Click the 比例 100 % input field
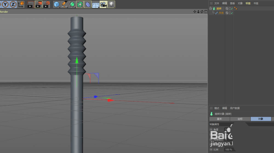 point(228,149)
